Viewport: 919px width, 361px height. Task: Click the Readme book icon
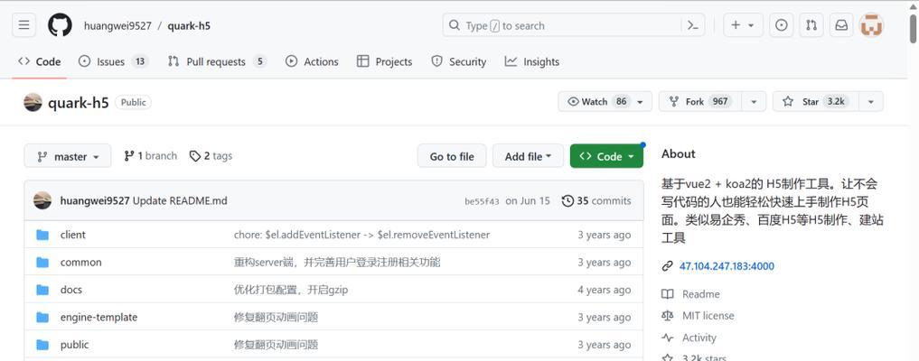[x=667, y=294]
